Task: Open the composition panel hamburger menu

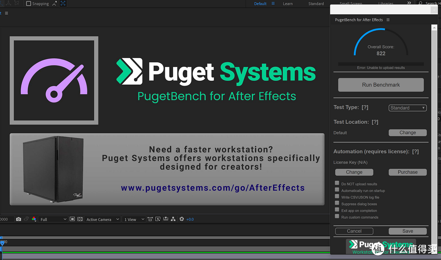Action: point(7,13)
